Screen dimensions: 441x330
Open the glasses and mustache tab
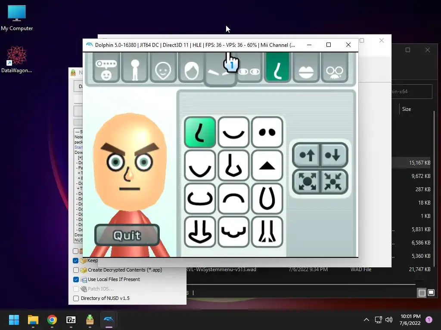334,68
